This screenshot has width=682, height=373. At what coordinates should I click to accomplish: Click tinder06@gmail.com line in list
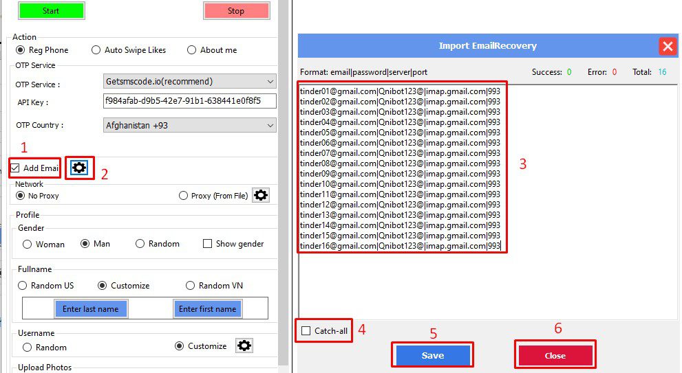point(400,143)
